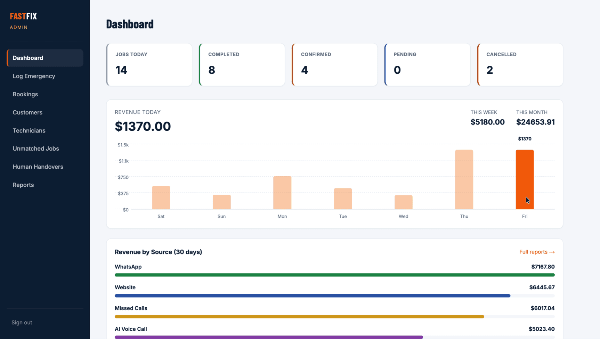Select the Thursday revenue bar
This screenshot has width=600, height=339.
click(x=464, y=179)
